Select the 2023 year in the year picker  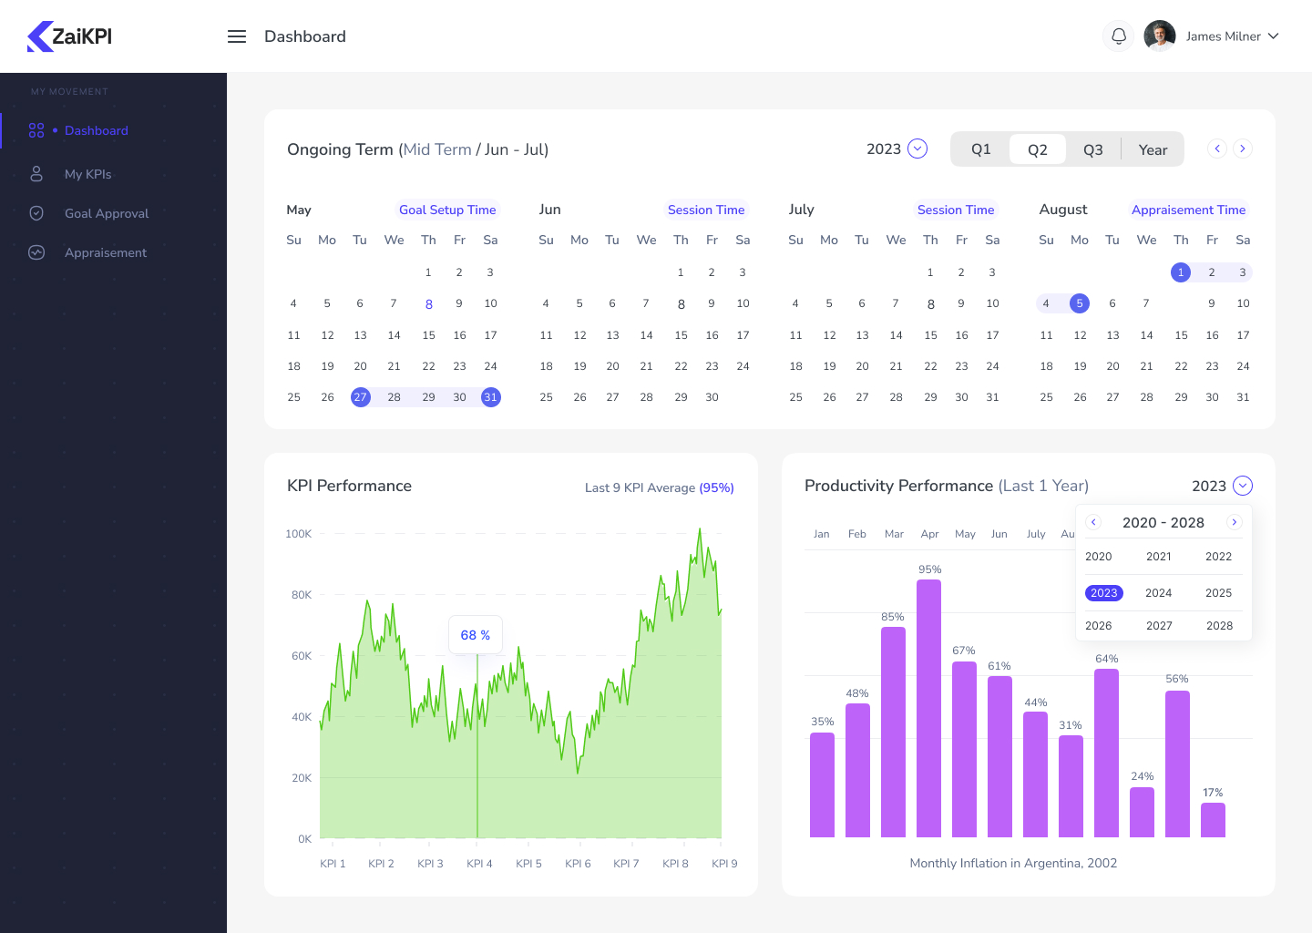pos(1103,592)
